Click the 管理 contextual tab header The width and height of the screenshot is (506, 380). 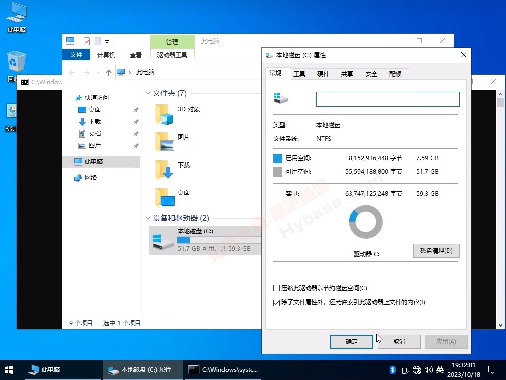172,42
